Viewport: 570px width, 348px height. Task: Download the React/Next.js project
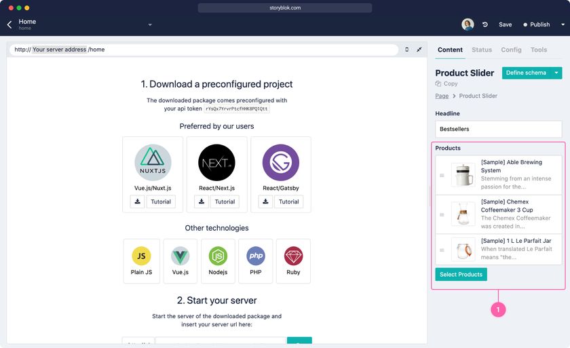coord(202,201)
